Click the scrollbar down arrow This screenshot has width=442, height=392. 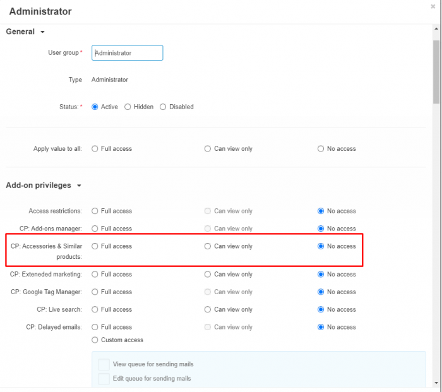point(436,383)
